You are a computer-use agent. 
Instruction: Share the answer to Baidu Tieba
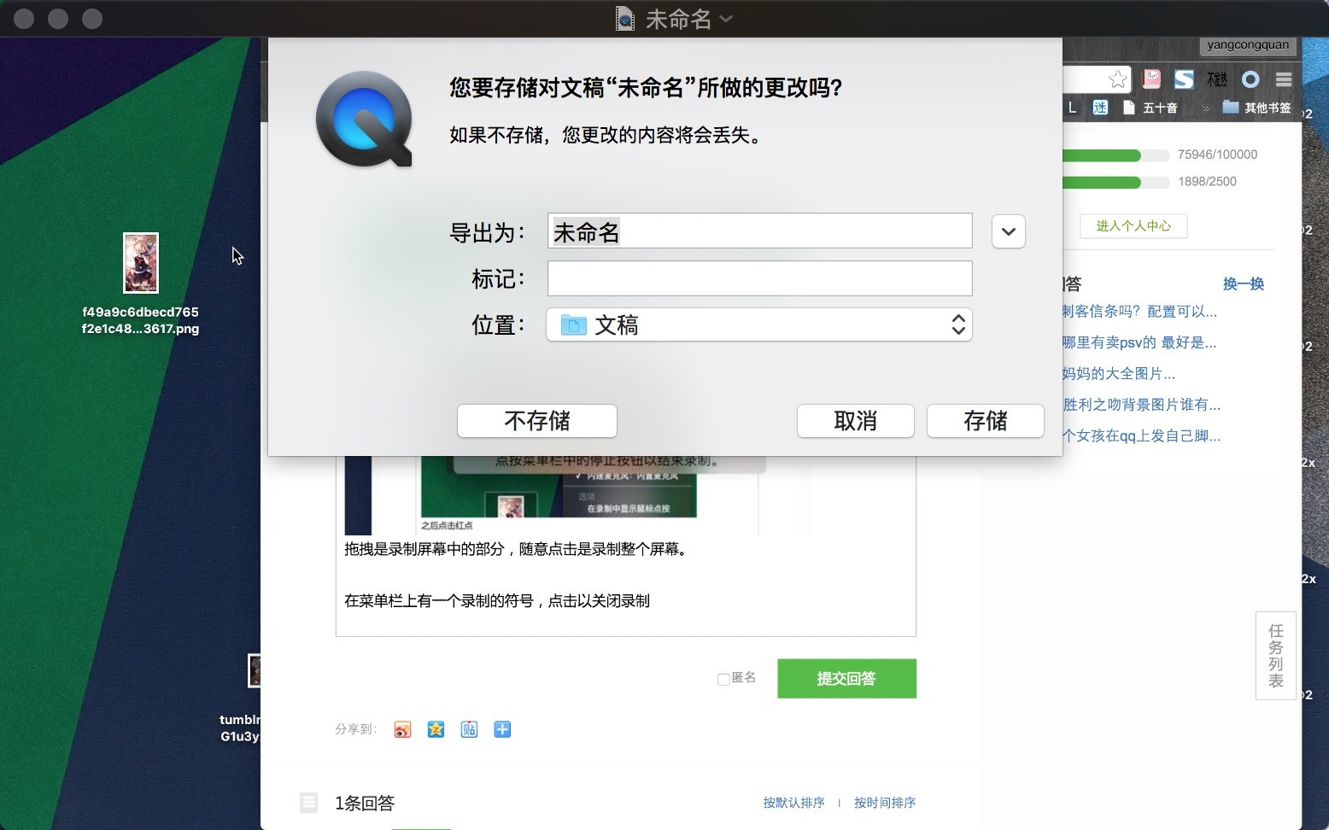tap(469, 729)
